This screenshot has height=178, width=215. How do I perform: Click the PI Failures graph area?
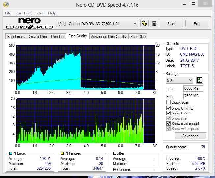pos(86,121)
